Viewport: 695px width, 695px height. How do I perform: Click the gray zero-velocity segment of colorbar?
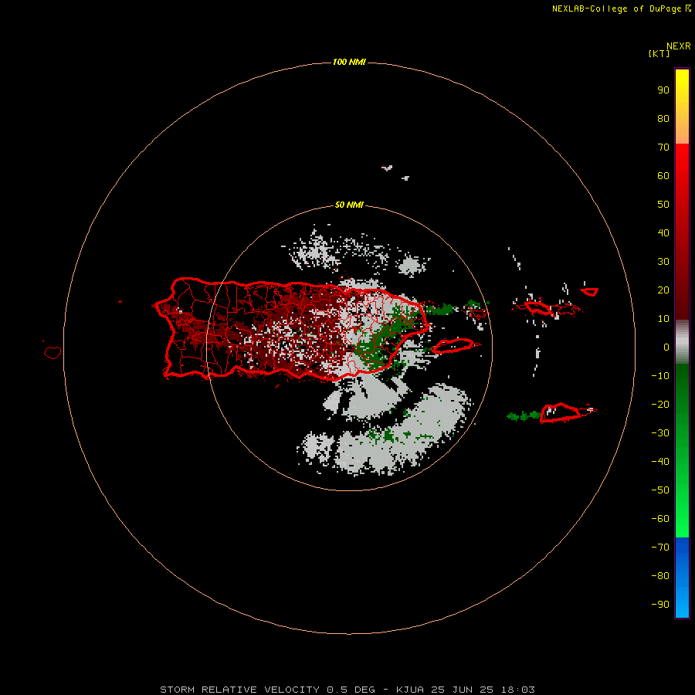682,342
